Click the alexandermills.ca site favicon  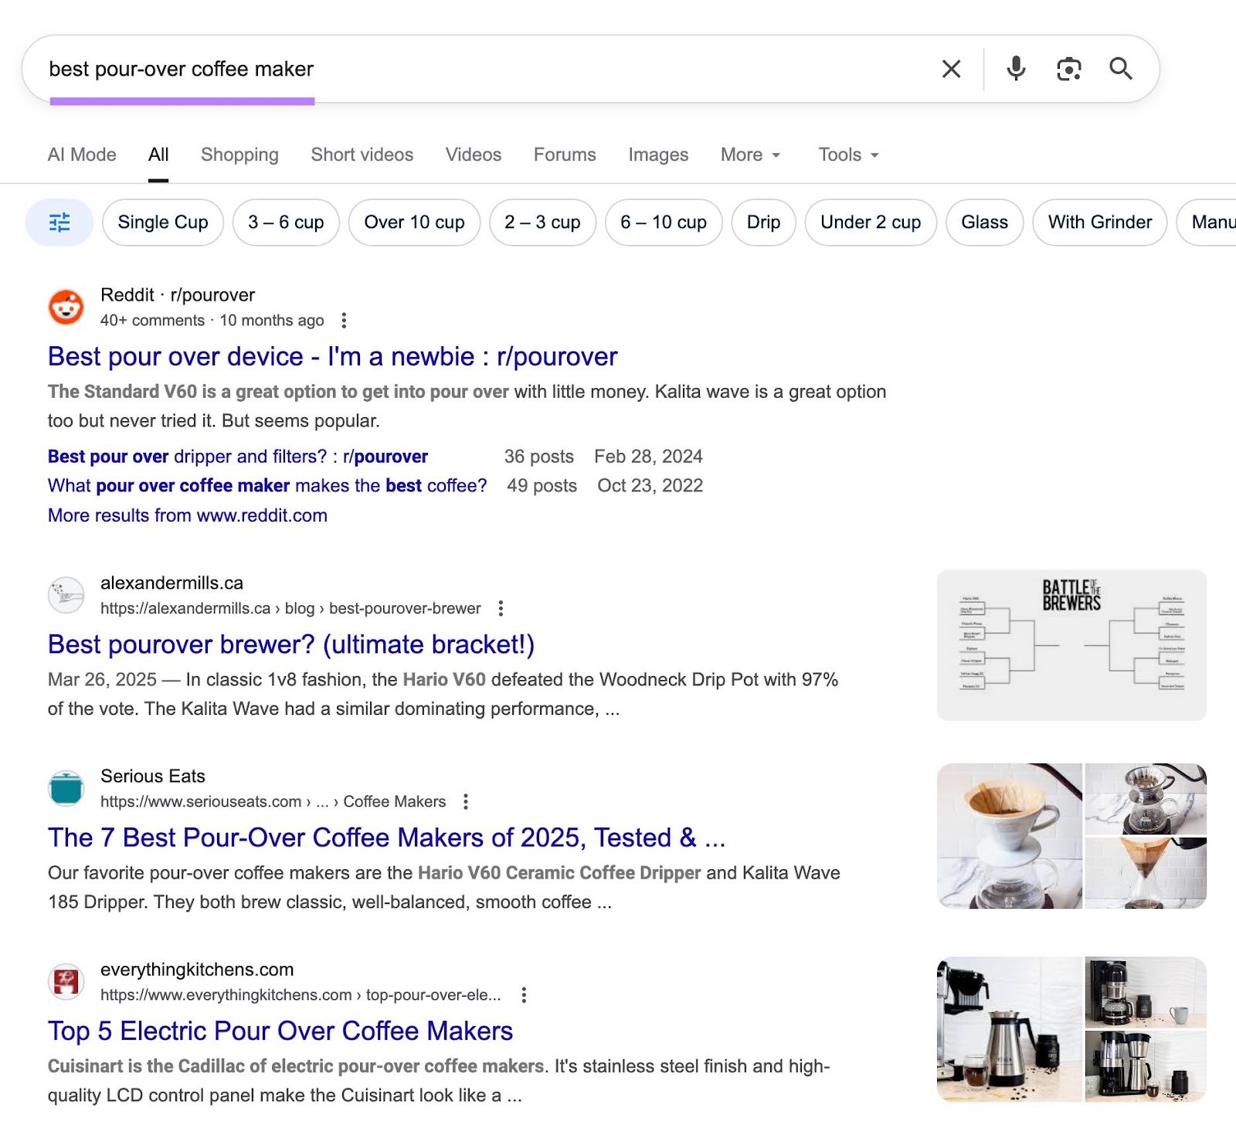[x=66, y=595]
